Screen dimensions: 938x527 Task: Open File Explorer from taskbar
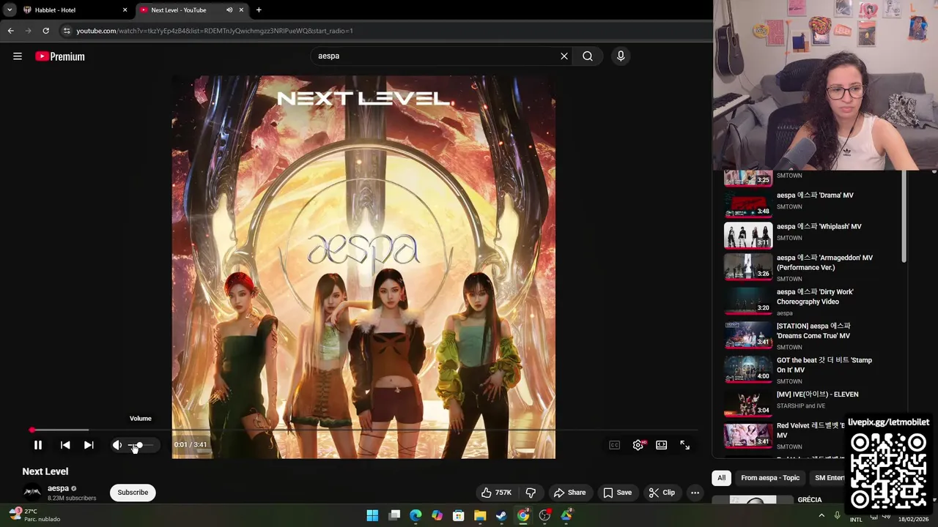pyautogui.click(x=480, y=515)
